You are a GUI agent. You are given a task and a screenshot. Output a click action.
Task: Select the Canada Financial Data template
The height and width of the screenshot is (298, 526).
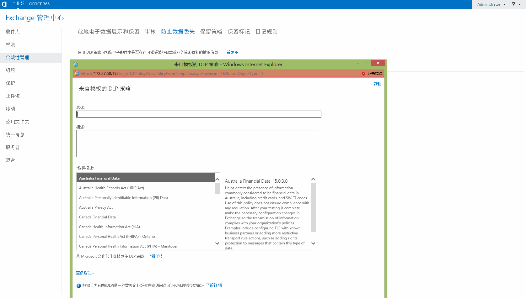(x=146, y=217)
